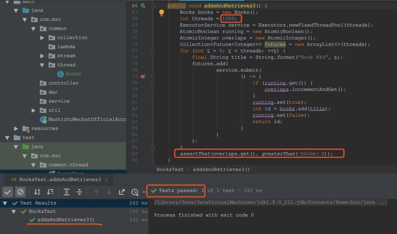Select the dao package folder
397x234 pixels.
click(53, 92)
